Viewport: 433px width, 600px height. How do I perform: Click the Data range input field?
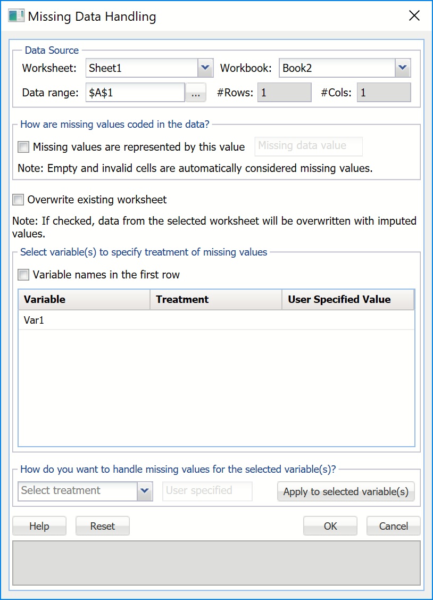[135, 92]
